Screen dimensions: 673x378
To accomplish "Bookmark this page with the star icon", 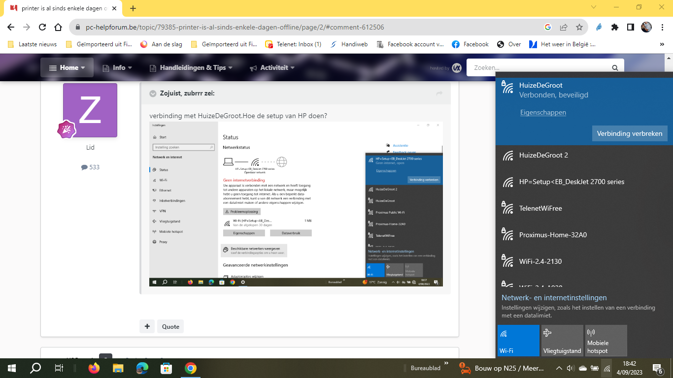I will tap(579, 28).
